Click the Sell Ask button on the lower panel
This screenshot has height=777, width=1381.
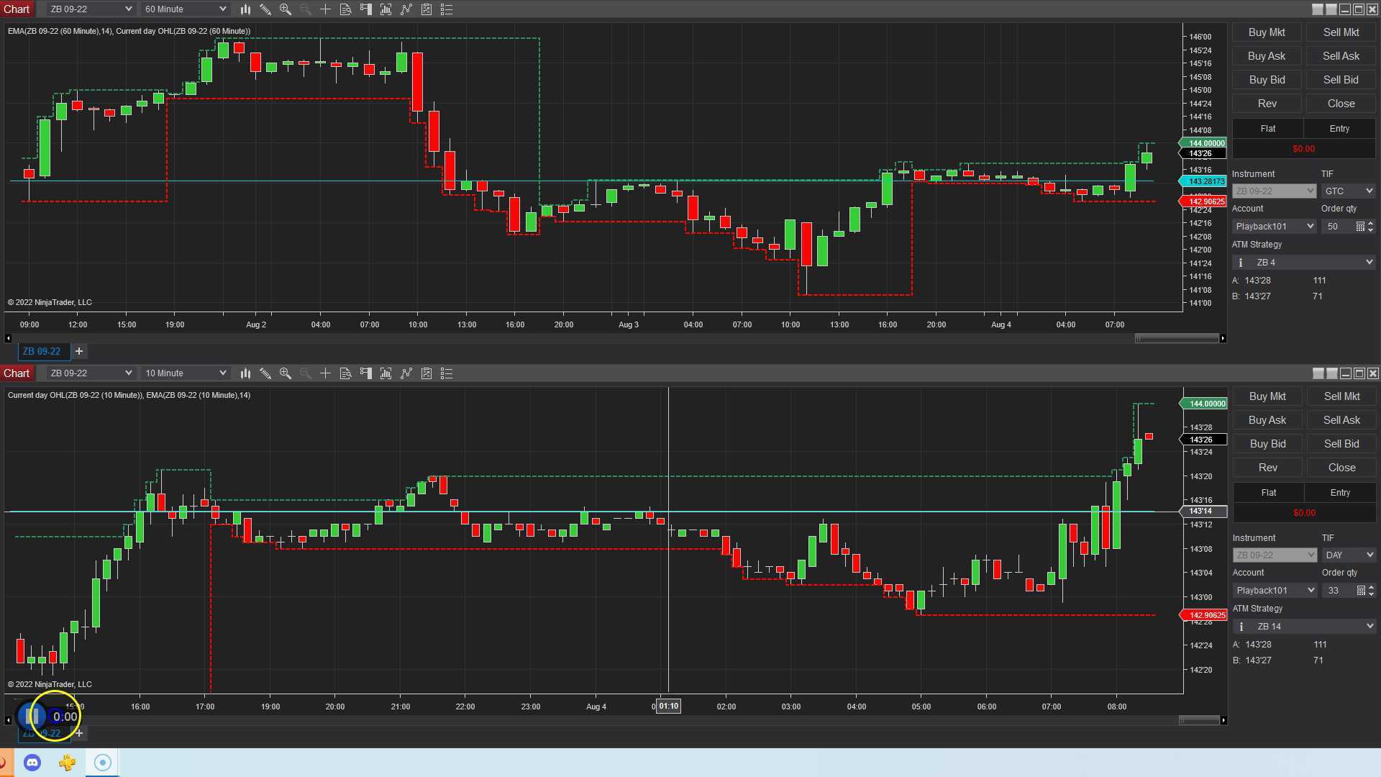(x=1341, y=419)
